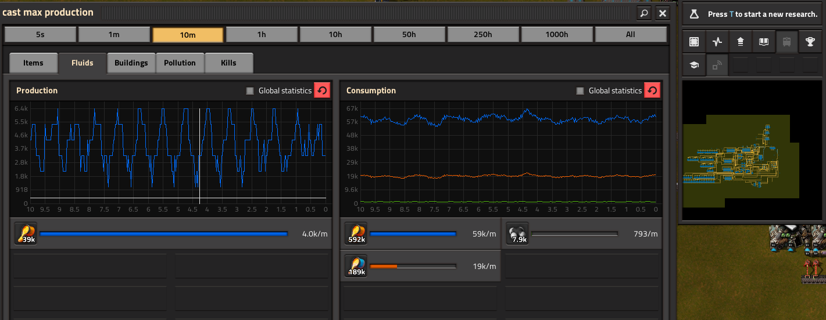Viewport: 826px width, 320px height.
Task: Click the logistic networks signal icon
Action: point(717,65)
